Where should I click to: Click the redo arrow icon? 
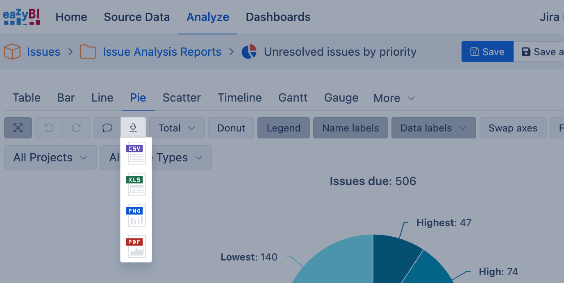click(x=76, y=128)
